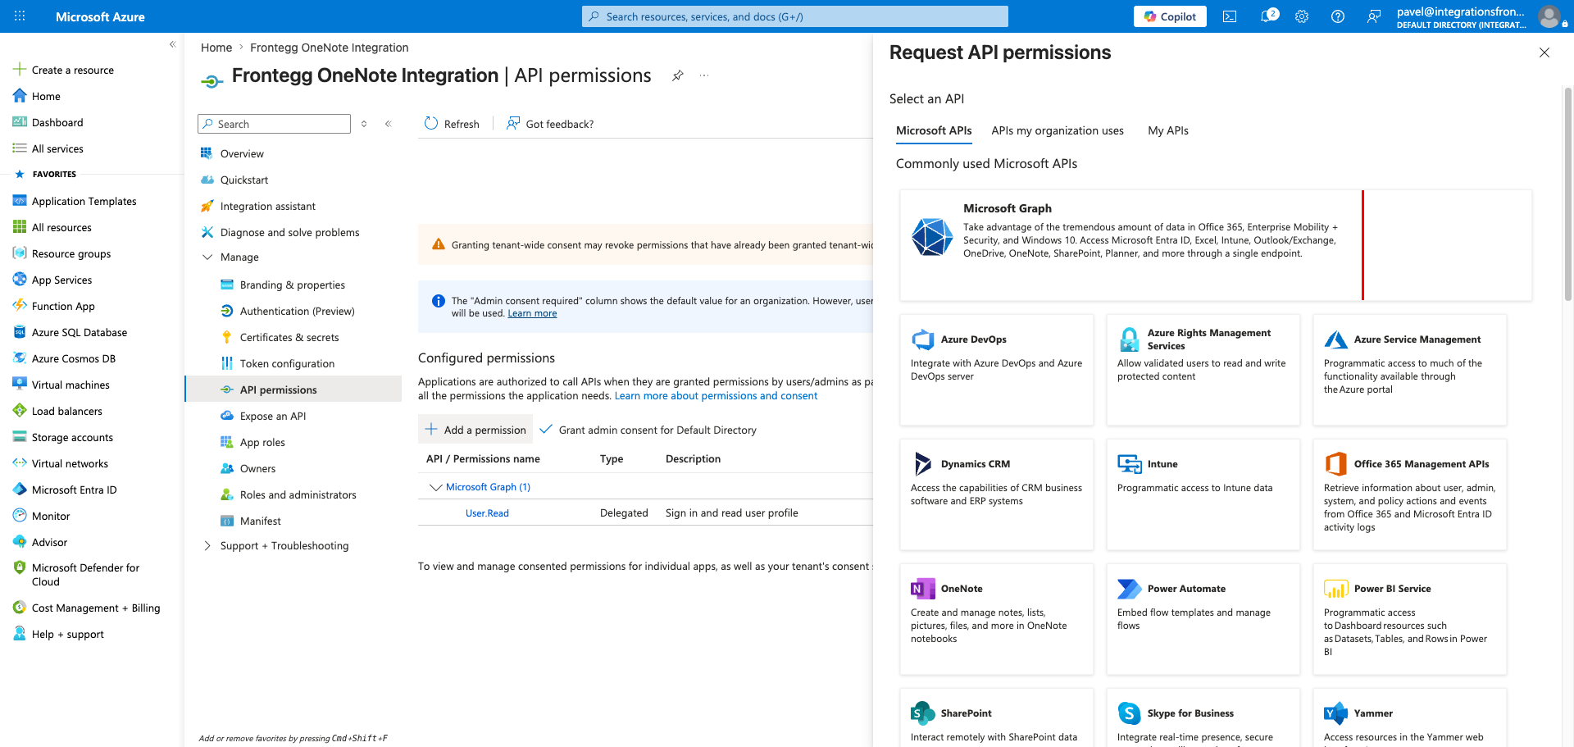Click the Refresh toolbar button
Viewport: 1574px width, 747px height.
452,124
